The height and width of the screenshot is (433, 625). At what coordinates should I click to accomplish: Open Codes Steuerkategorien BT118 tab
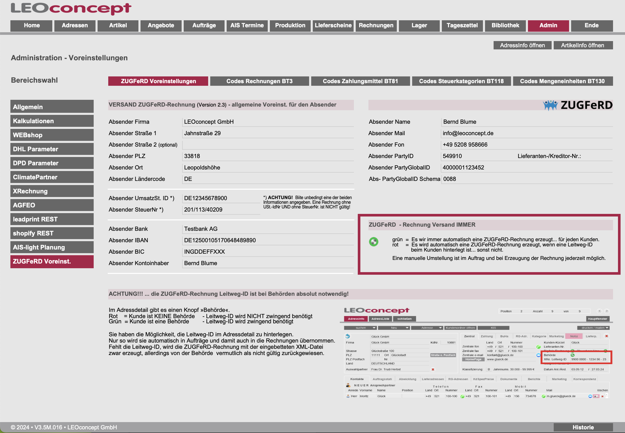[x=461, y=81]
